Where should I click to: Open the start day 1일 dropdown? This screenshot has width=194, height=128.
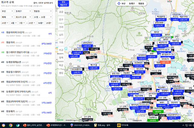(x=22, y=23)
